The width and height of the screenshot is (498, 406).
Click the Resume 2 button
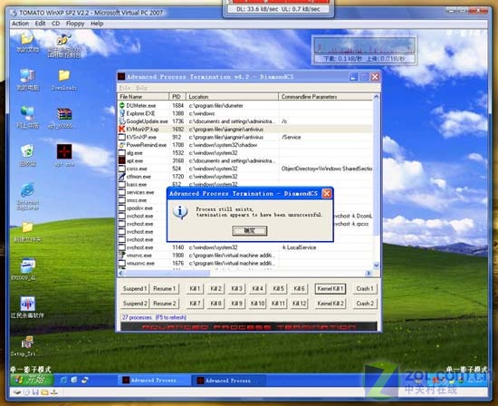164,304
